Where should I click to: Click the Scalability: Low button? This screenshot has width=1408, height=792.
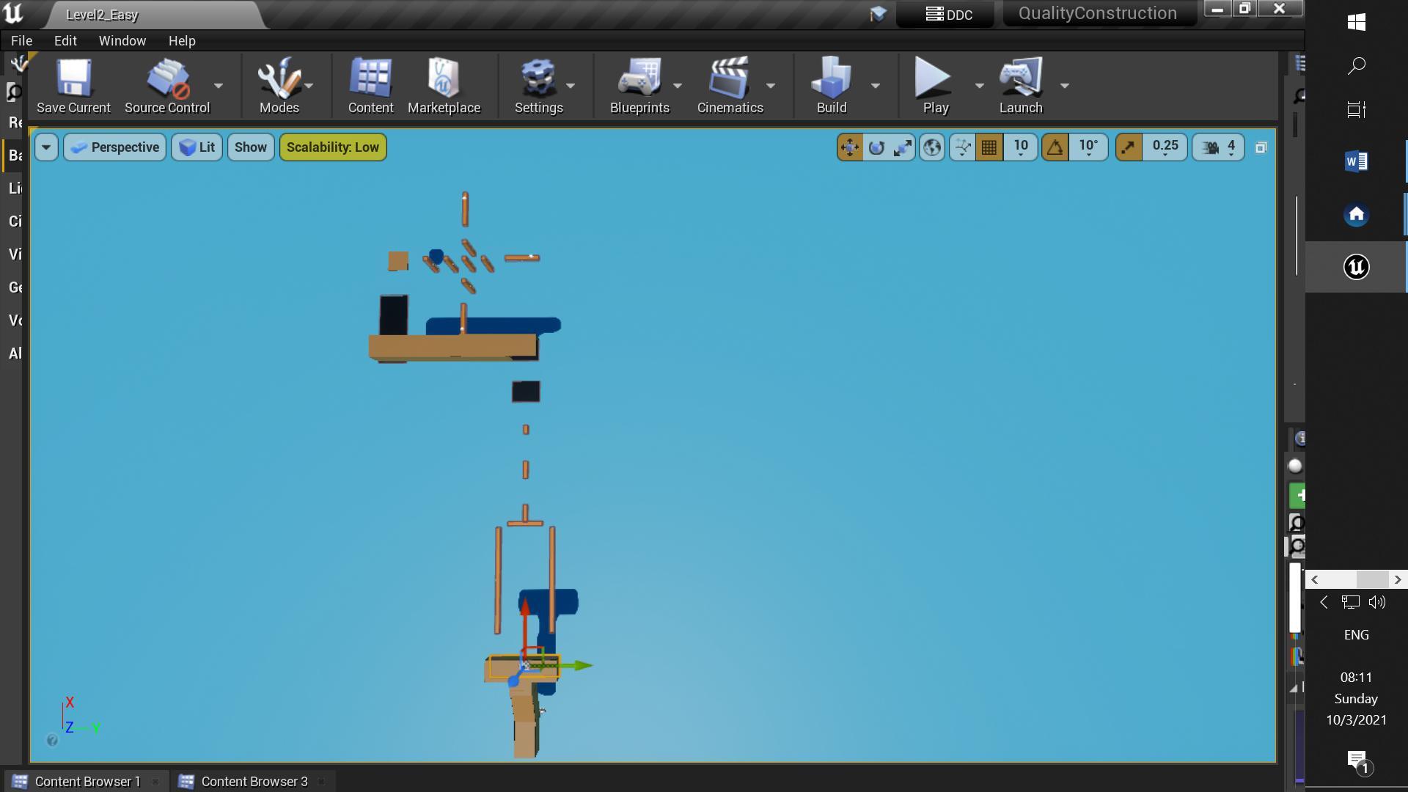(332, 147)
